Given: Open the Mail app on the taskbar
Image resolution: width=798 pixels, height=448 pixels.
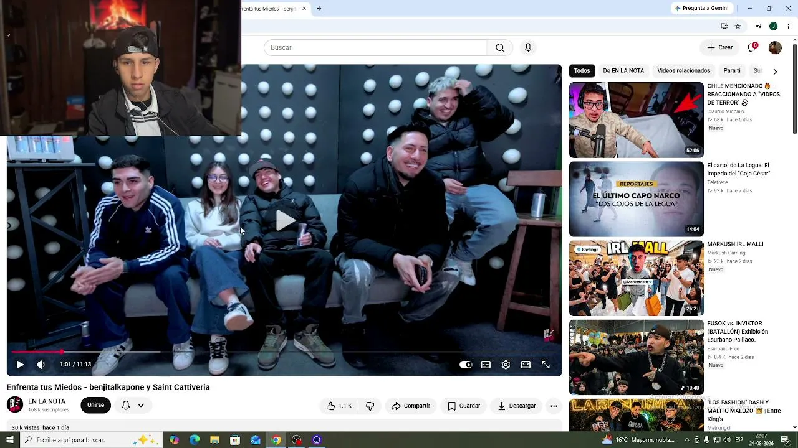Looking at the screenshot, I should pos(256,440).
